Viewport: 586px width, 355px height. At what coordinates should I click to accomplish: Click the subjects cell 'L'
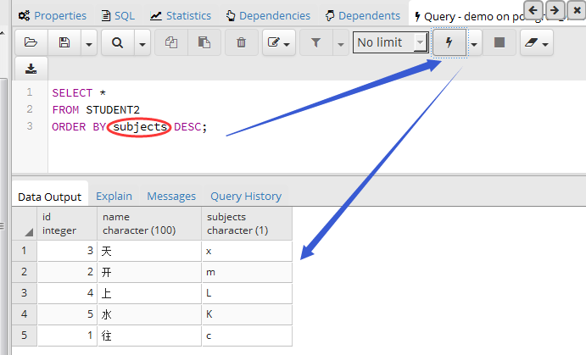coord(247,293)
